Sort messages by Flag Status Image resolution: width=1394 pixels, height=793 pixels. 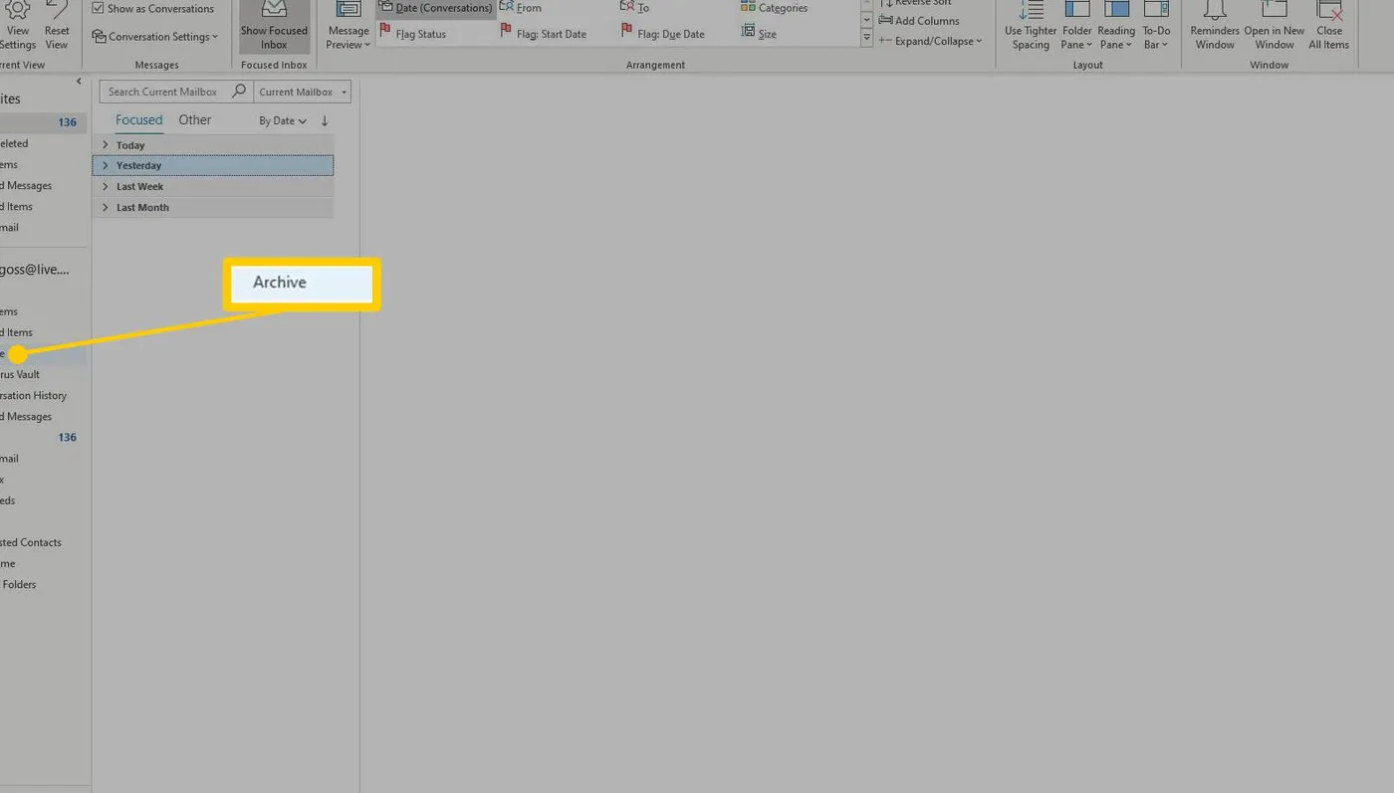(x=416, y=33)
